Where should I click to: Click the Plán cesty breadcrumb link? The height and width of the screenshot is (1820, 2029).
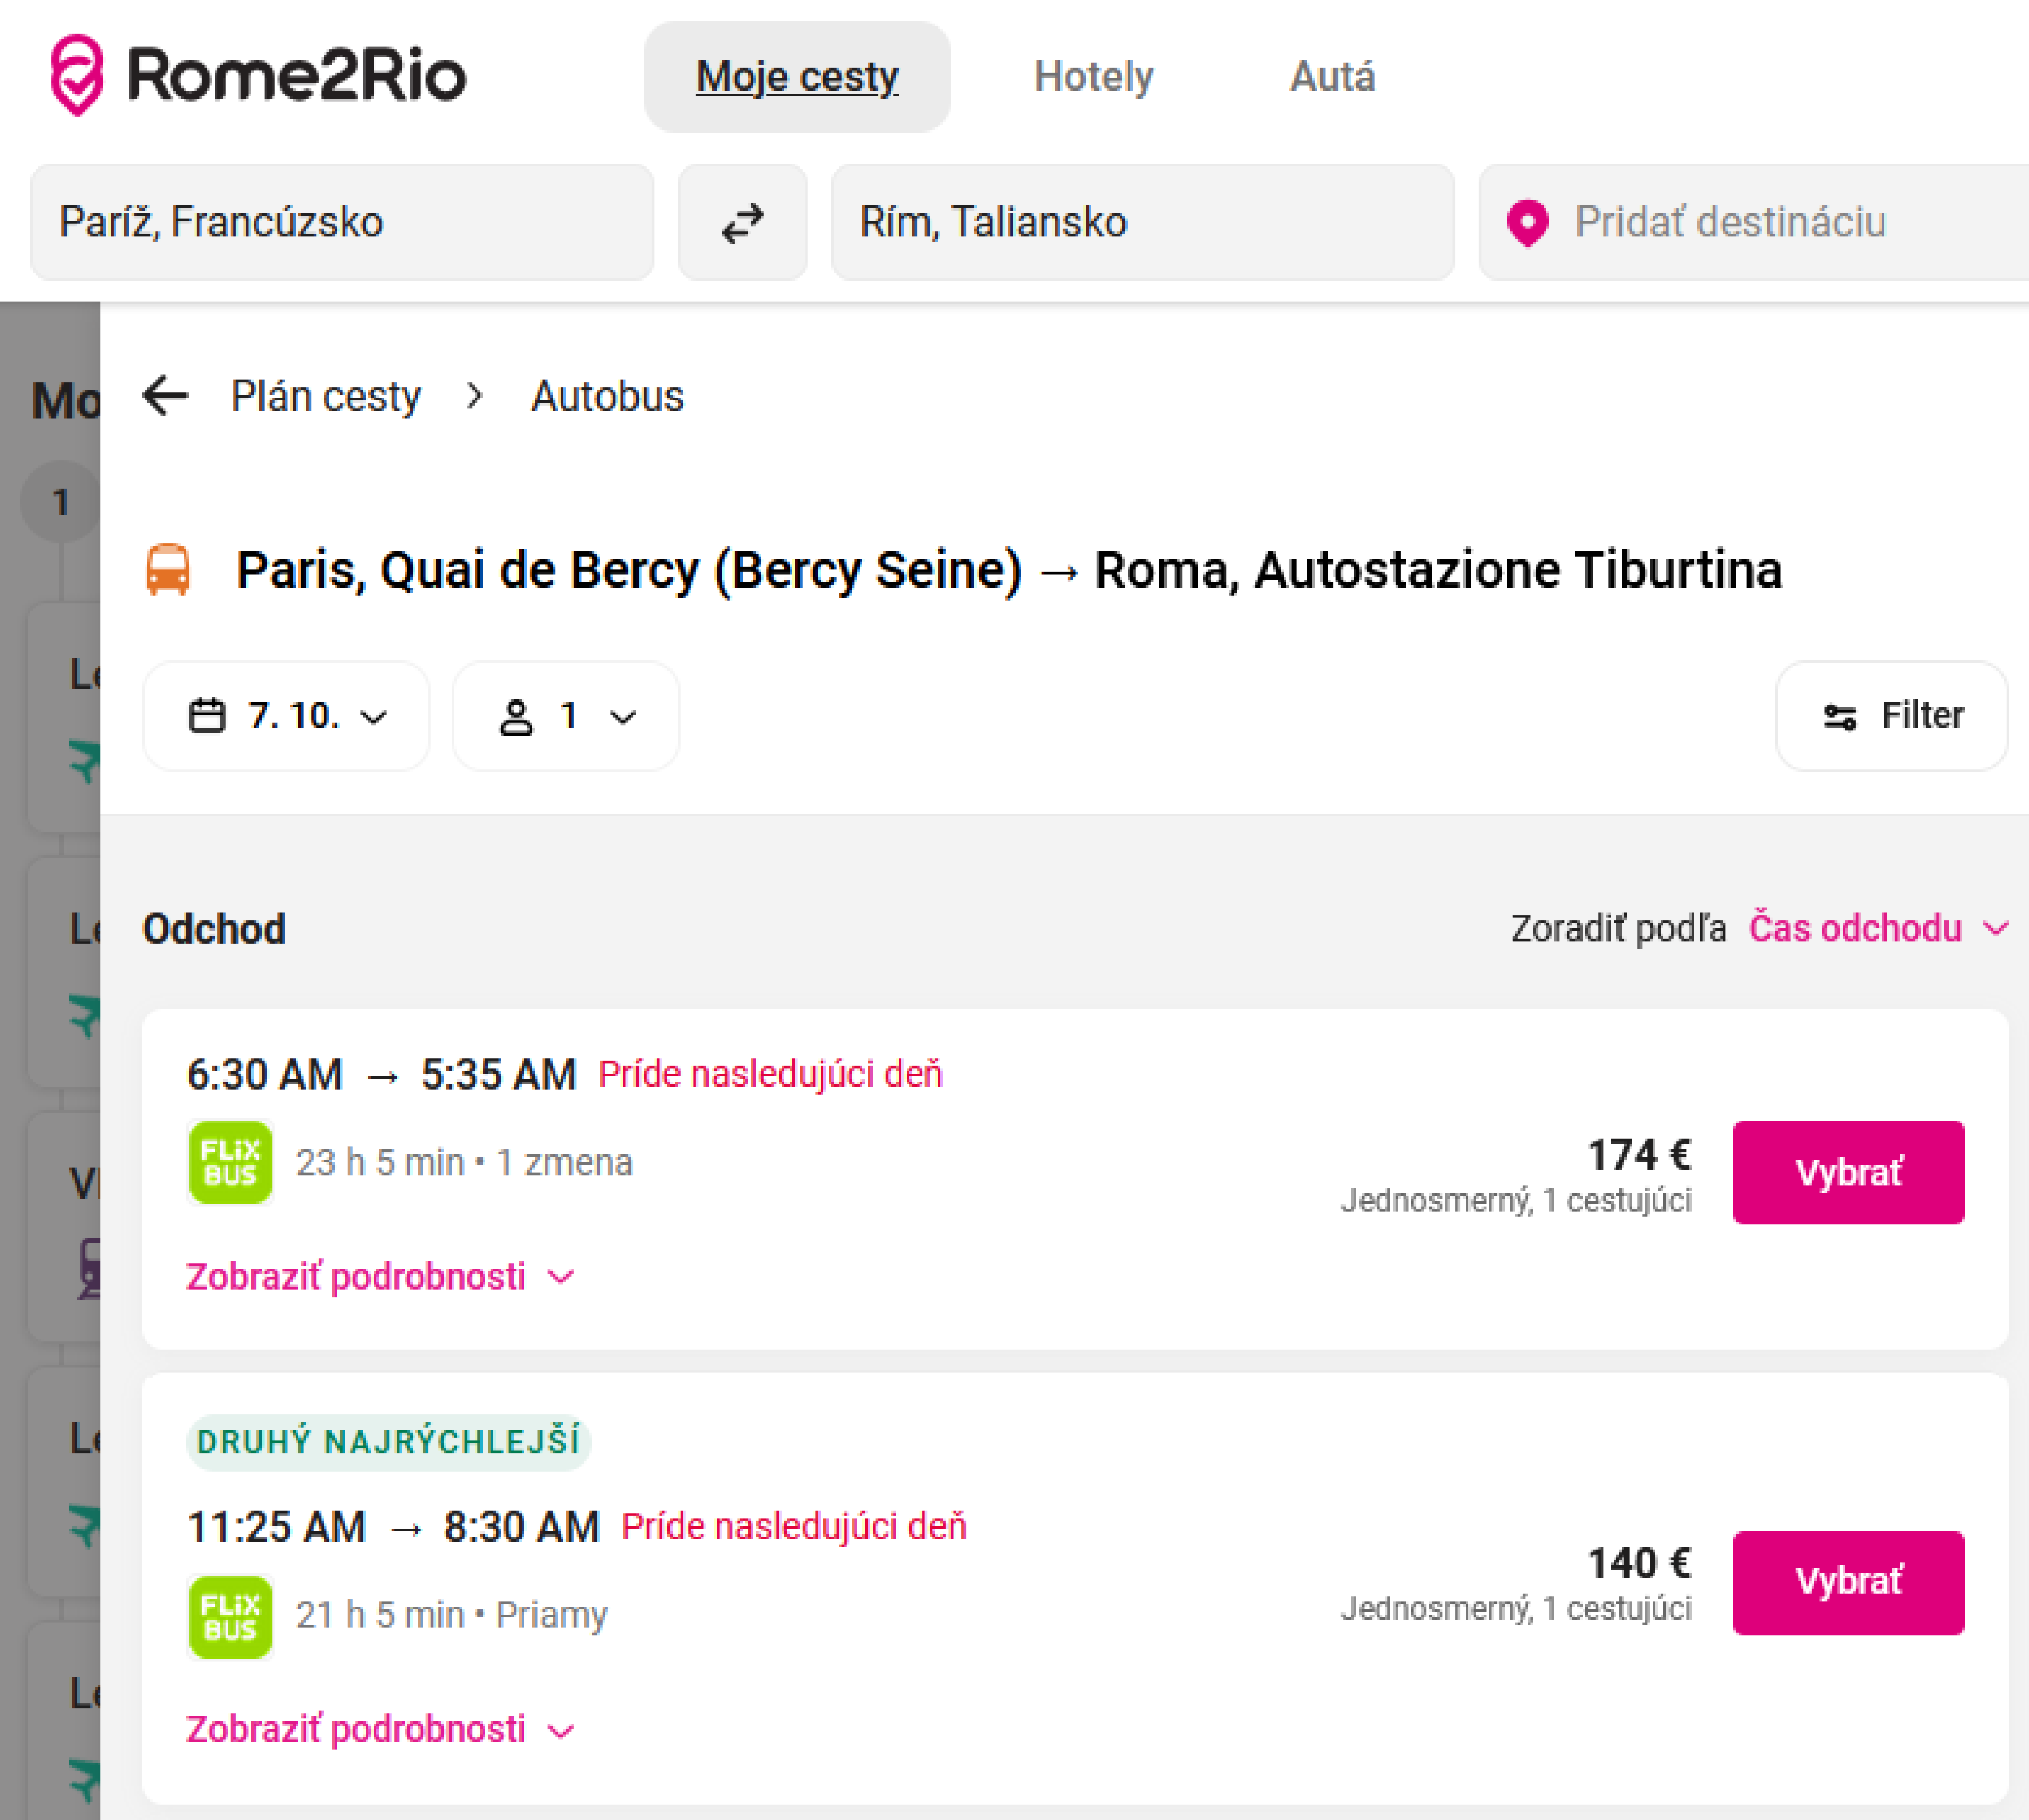point(325,396)
